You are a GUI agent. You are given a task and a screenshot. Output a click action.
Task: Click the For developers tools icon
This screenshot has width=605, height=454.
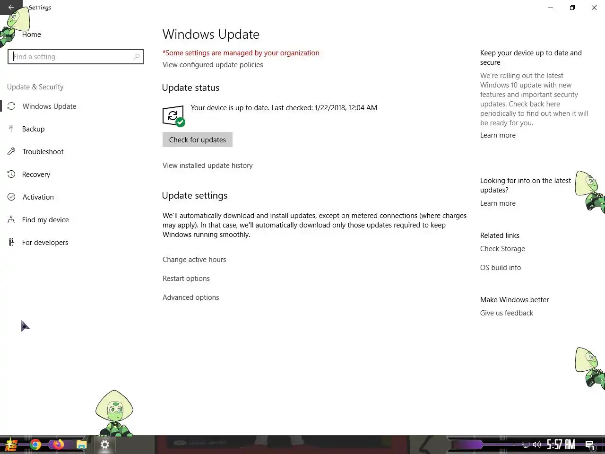point(11,242)
